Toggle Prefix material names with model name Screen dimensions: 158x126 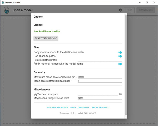coord(120,64)
